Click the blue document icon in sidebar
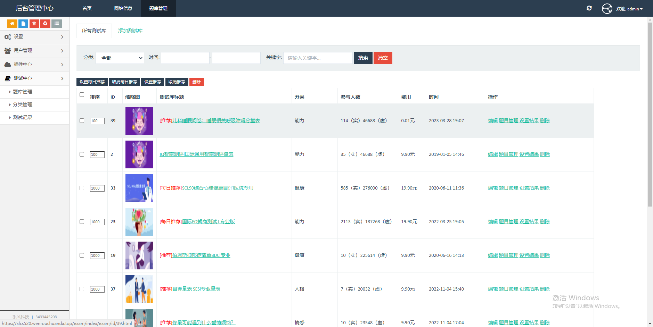 pyautogui.click(x=23, y=24)
